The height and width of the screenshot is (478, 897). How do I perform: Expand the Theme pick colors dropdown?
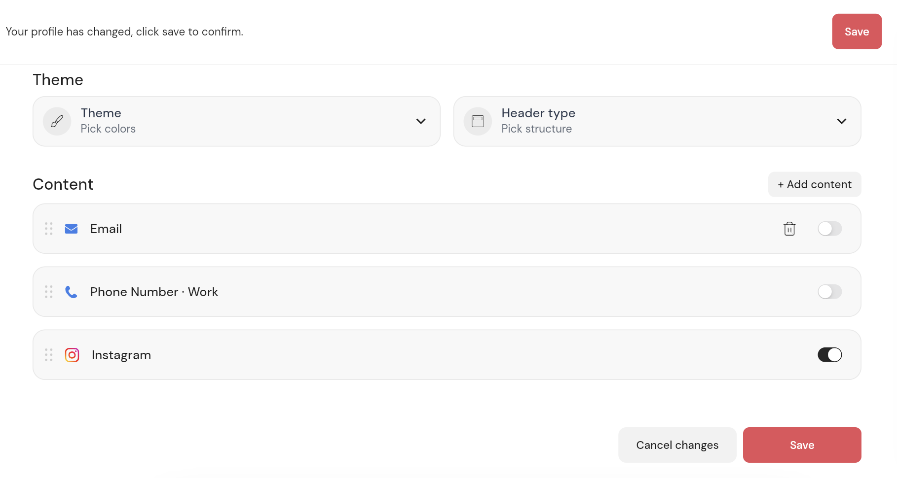[420, 121]
